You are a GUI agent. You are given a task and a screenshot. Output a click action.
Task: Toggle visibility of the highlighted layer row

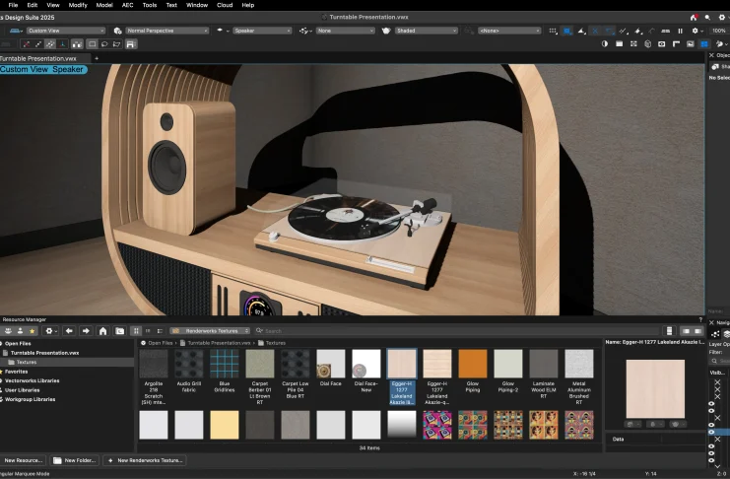pyautogui.click(x=712, y=432)
